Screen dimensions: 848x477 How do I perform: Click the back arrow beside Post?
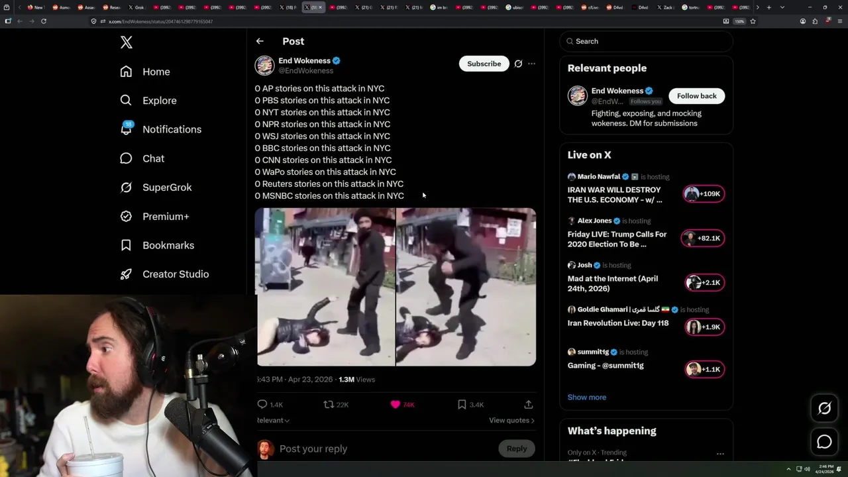tap(260, 41)
